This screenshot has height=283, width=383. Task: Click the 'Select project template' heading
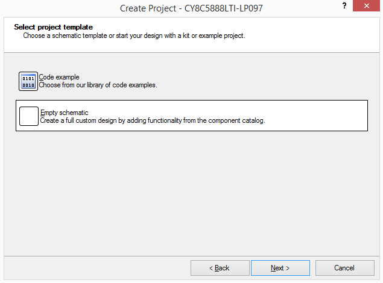[53, 27]
